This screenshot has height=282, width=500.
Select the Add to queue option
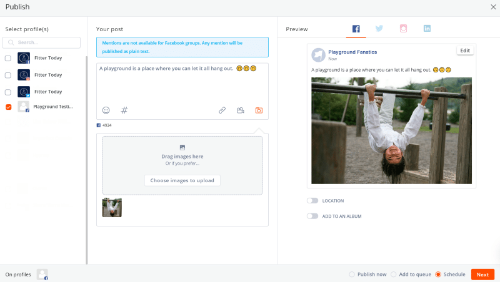[x=393, y=275]
